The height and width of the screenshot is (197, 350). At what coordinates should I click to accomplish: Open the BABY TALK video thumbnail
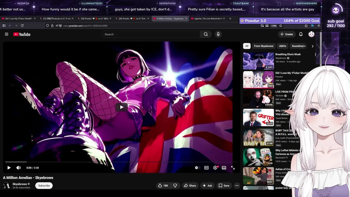[258, 137]
